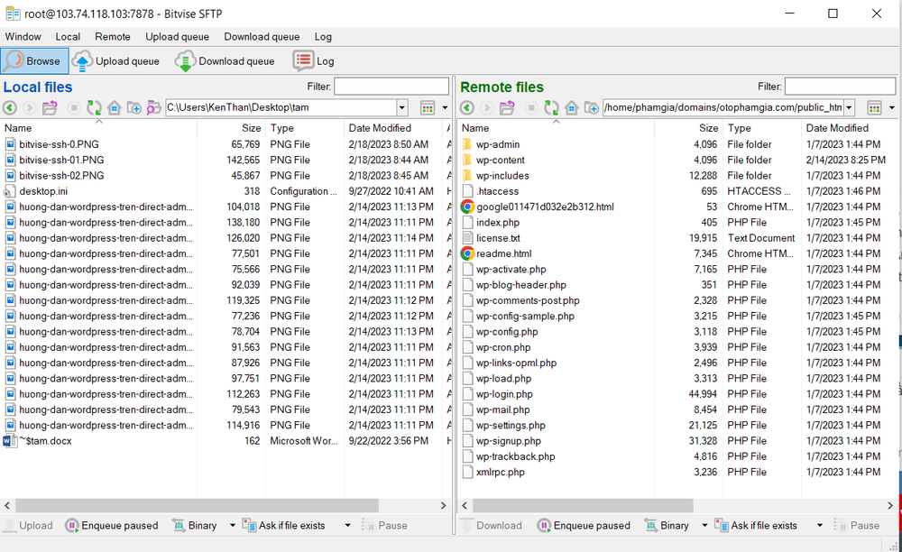The height and width of the screenshot is (552, 902).
Task: Click the local Back navigation arrow icon
Action: click(x=10, y=108)
